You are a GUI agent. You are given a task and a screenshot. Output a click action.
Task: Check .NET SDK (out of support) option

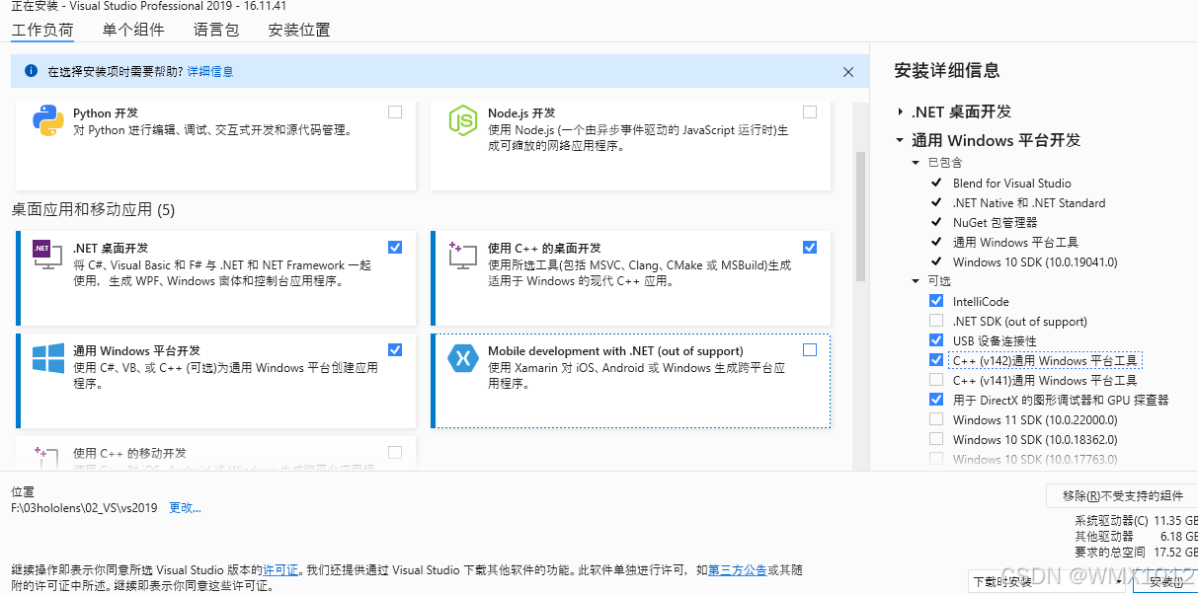point(936,321)
